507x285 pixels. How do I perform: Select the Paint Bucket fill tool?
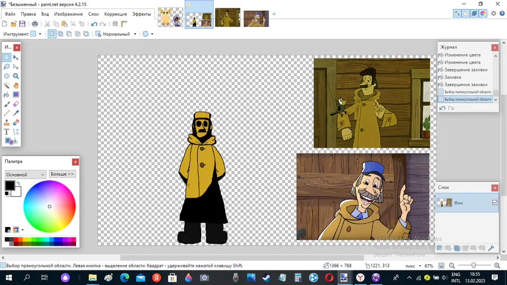click(6, 95)
